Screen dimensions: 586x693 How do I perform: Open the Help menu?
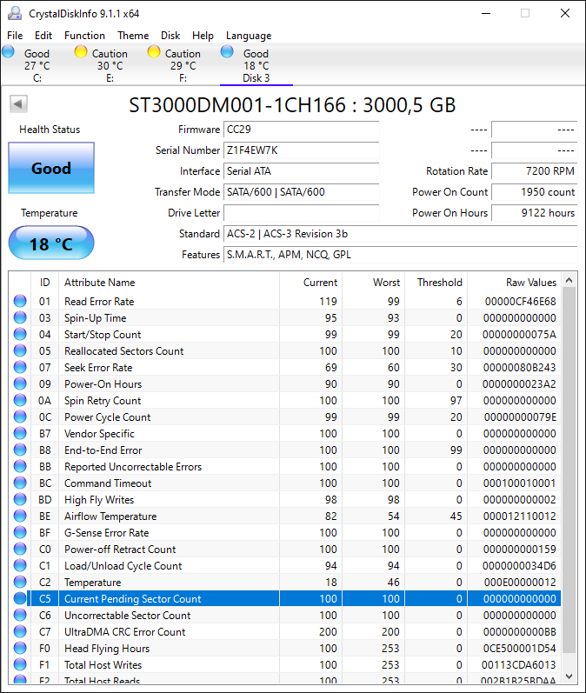(x=203, y=36)
